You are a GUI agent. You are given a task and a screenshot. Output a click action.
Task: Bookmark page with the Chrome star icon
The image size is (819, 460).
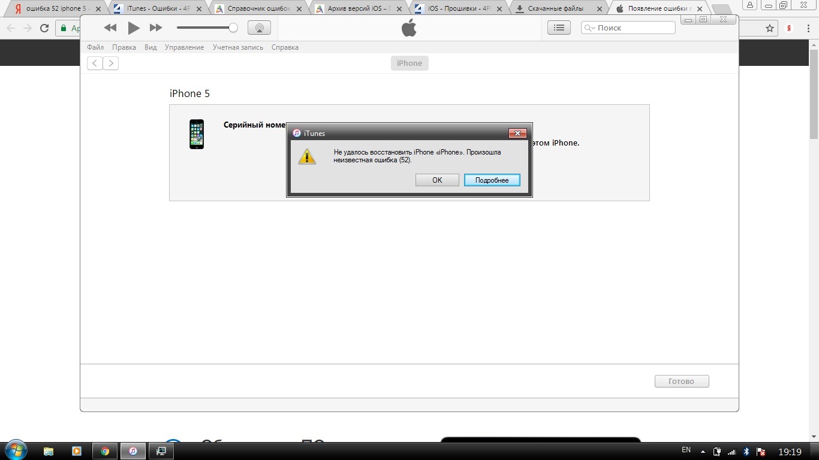[770, 28]
